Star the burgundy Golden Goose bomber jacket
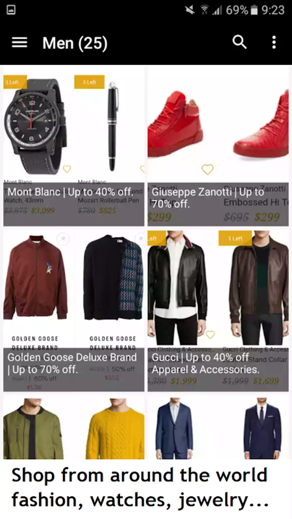Viewport: 292px width, 519px height. click(x=63, y=238)
